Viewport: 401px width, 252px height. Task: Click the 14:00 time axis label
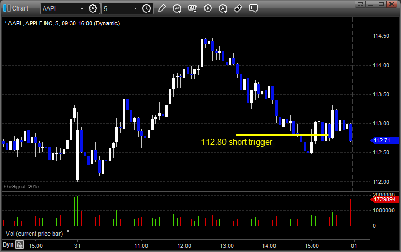click(x=269, y=246)
